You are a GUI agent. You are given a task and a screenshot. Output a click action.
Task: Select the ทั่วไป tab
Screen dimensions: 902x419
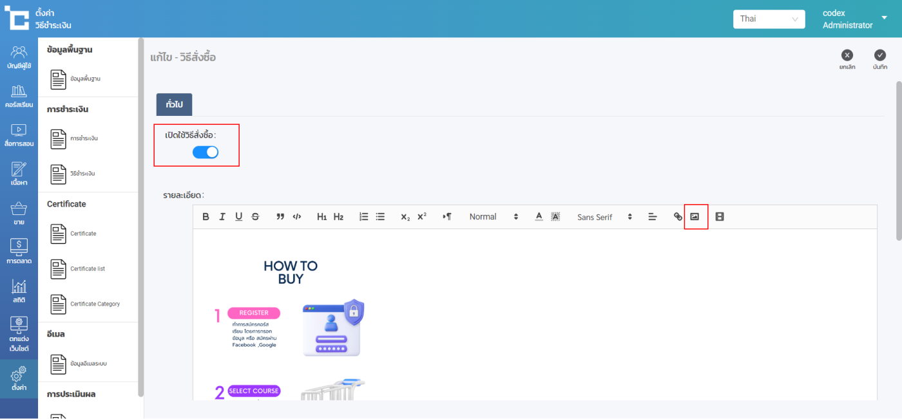(x=174, y=104)
